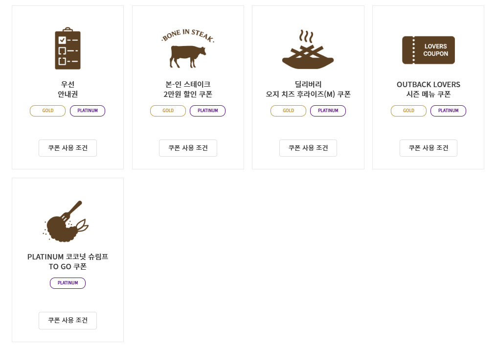Click the LOVERS COUPON ticket icon
The image size is (496, 350).
point(428,49)
